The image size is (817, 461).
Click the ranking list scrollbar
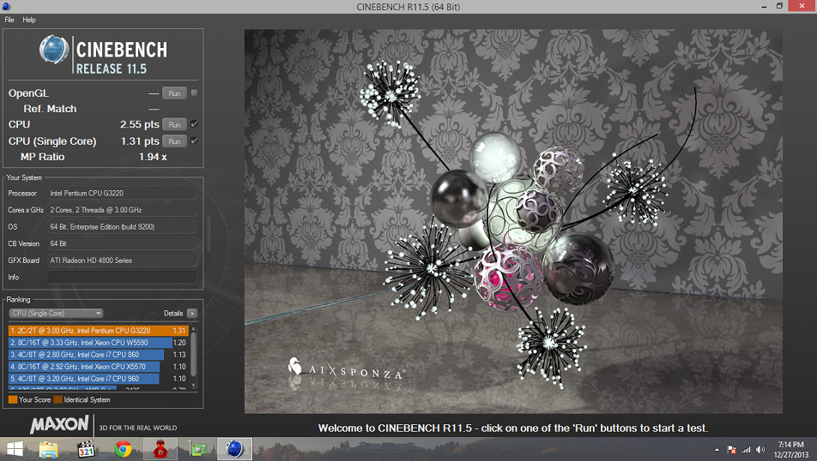194,354
